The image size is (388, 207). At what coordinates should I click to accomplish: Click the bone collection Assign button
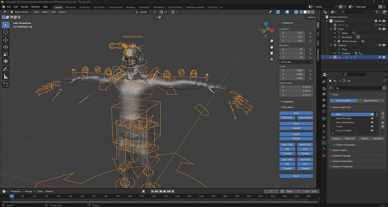[336, 139]
